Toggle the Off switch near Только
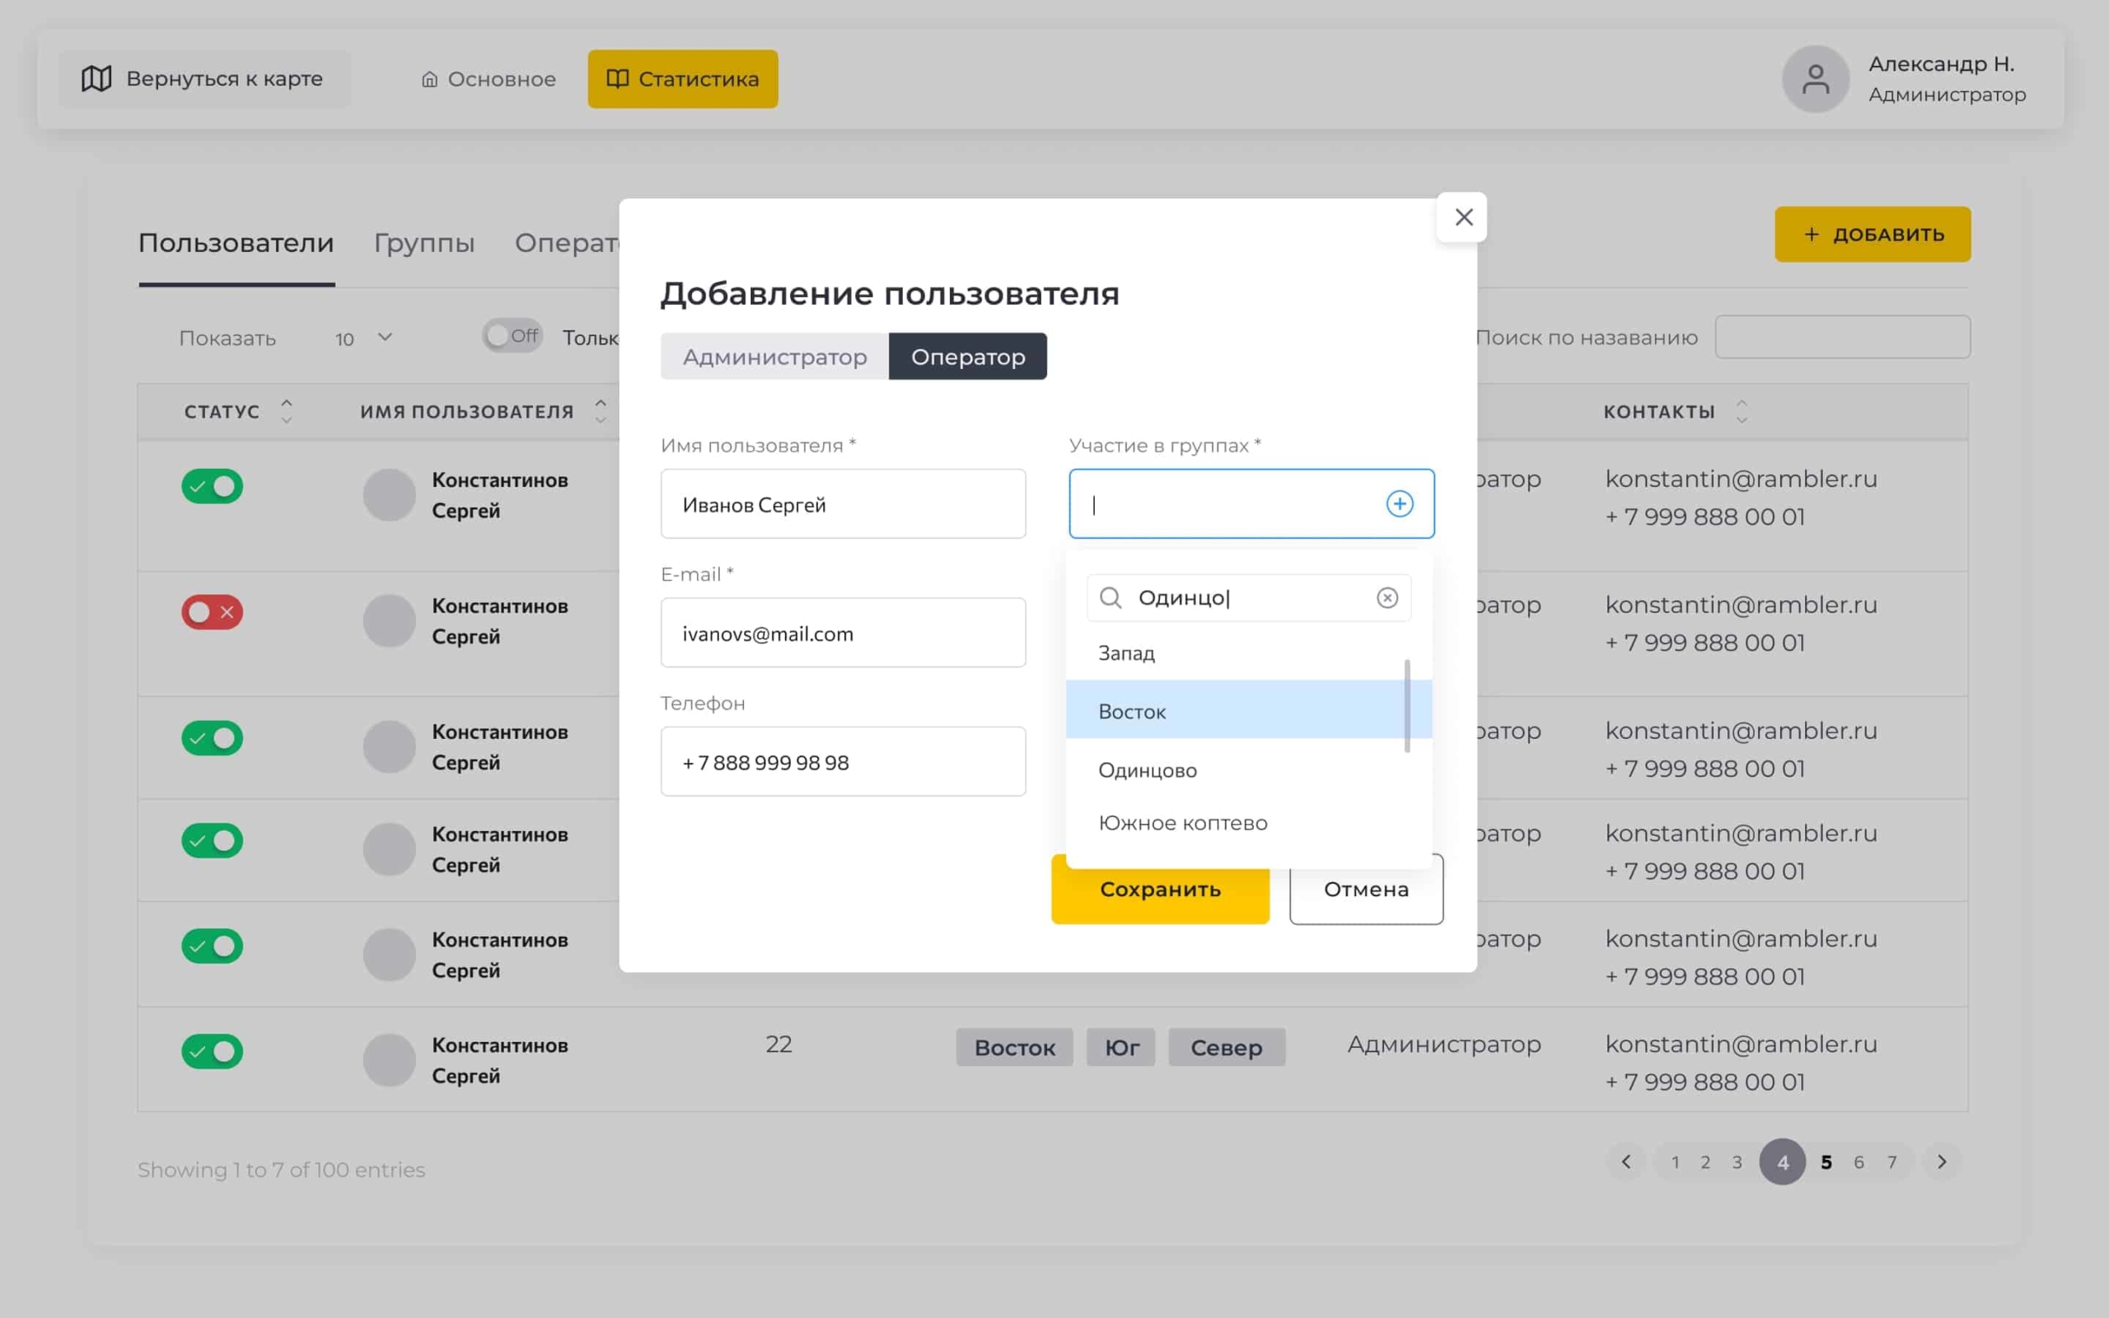 (x=512, y=335)
